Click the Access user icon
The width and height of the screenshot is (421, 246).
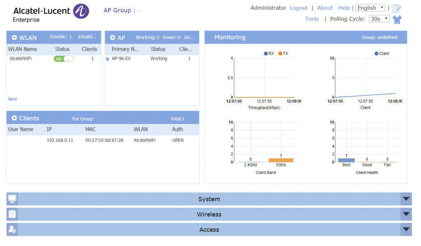[x=12, y=230]
